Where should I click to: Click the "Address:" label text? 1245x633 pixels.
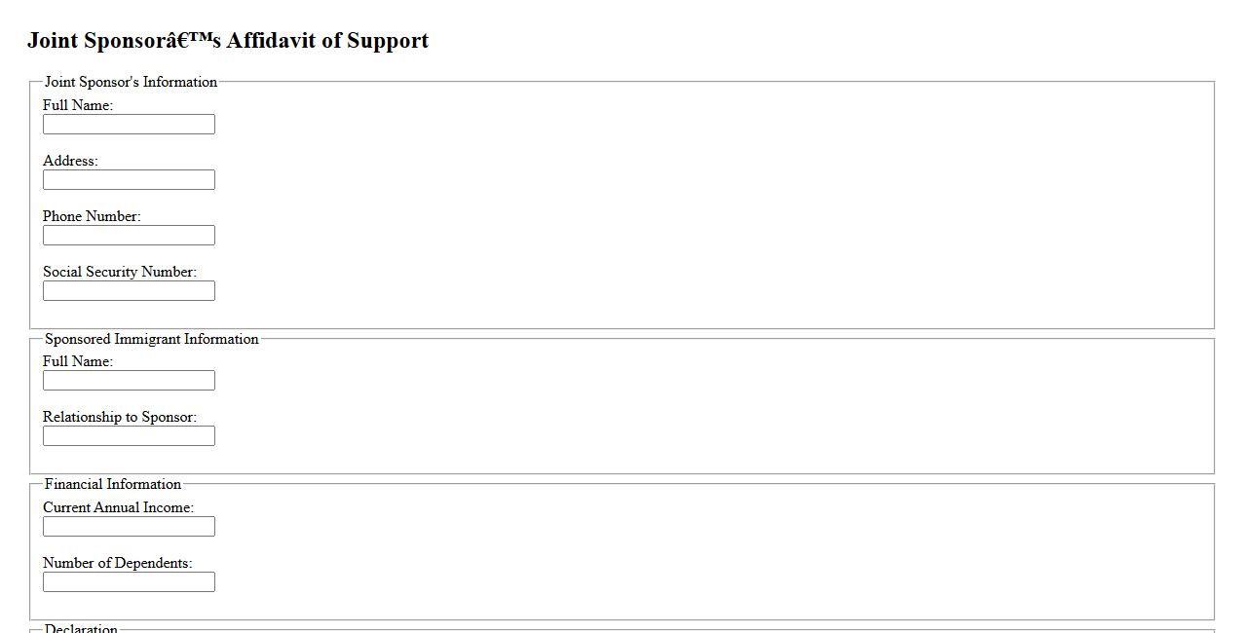click(x=70, y=161)
